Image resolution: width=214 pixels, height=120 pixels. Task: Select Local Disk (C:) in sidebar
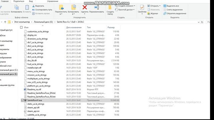tap(9, 70)
